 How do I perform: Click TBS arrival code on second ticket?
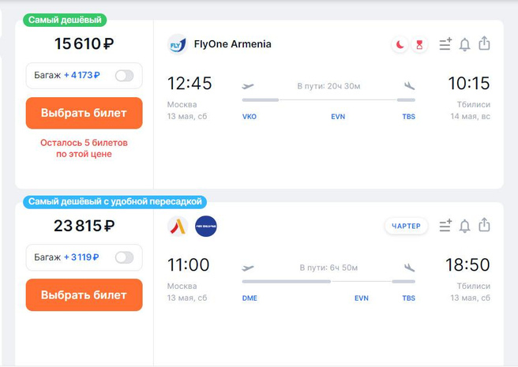tap(408, 298)
